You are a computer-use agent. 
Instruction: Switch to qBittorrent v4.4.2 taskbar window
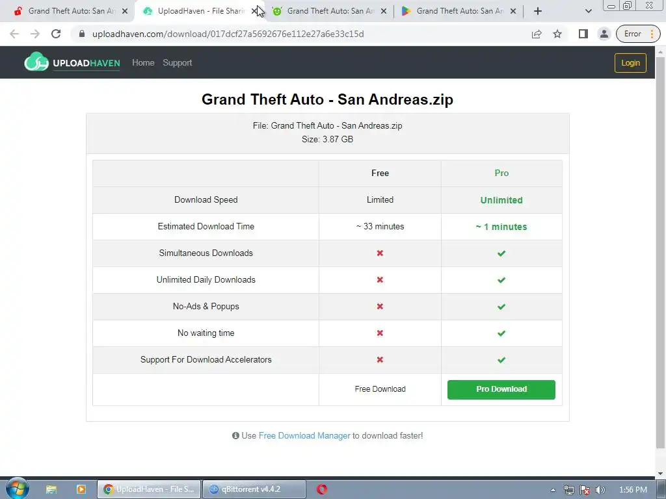[x=254, y=489]
